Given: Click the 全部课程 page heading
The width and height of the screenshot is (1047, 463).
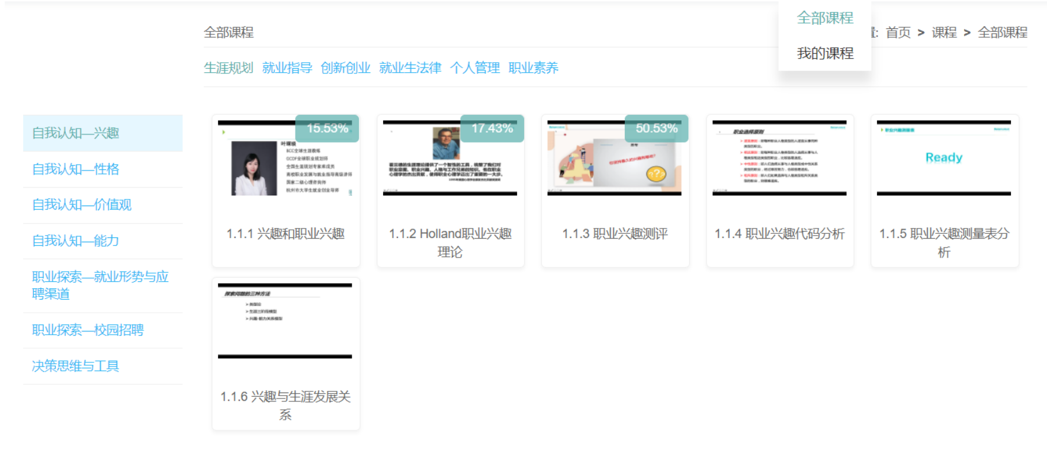Looking at the screenshot, I should pos(229,33).
